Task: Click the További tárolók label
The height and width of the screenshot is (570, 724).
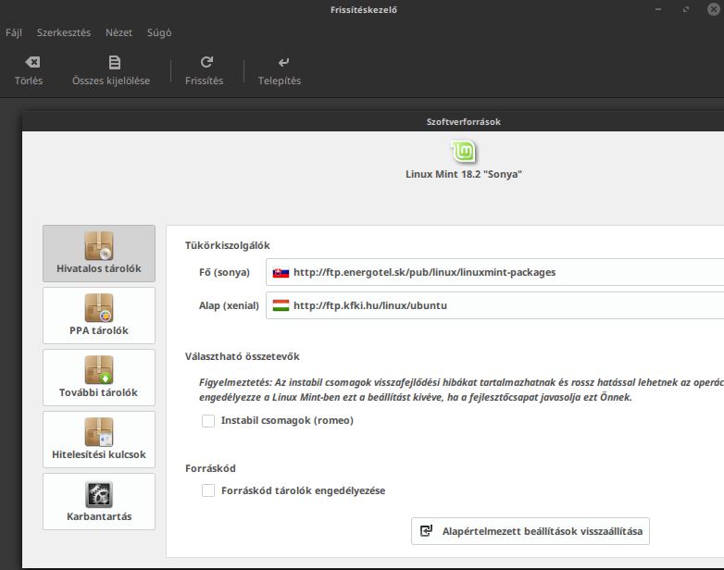Action: coord(98,392)
